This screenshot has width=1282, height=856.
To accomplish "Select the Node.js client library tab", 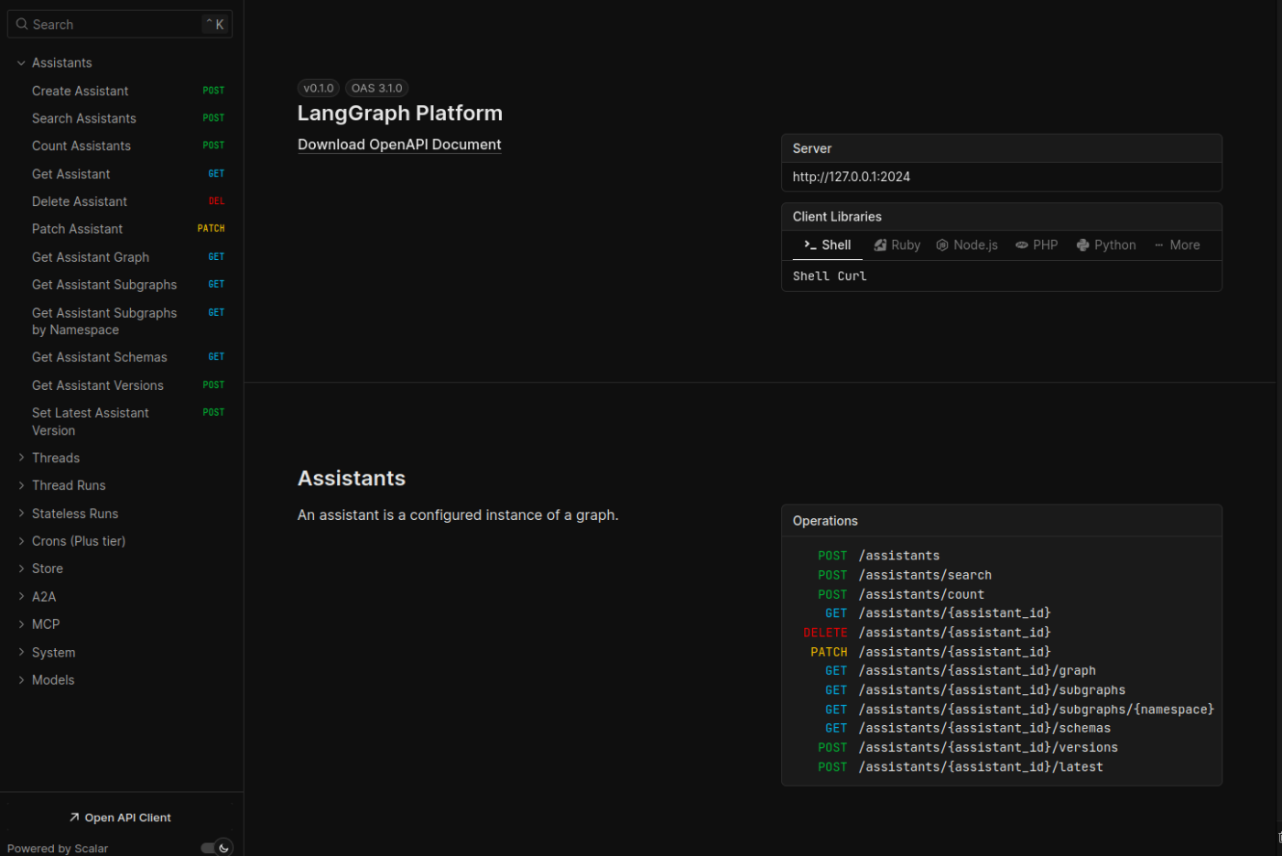I will pos(967,245).
